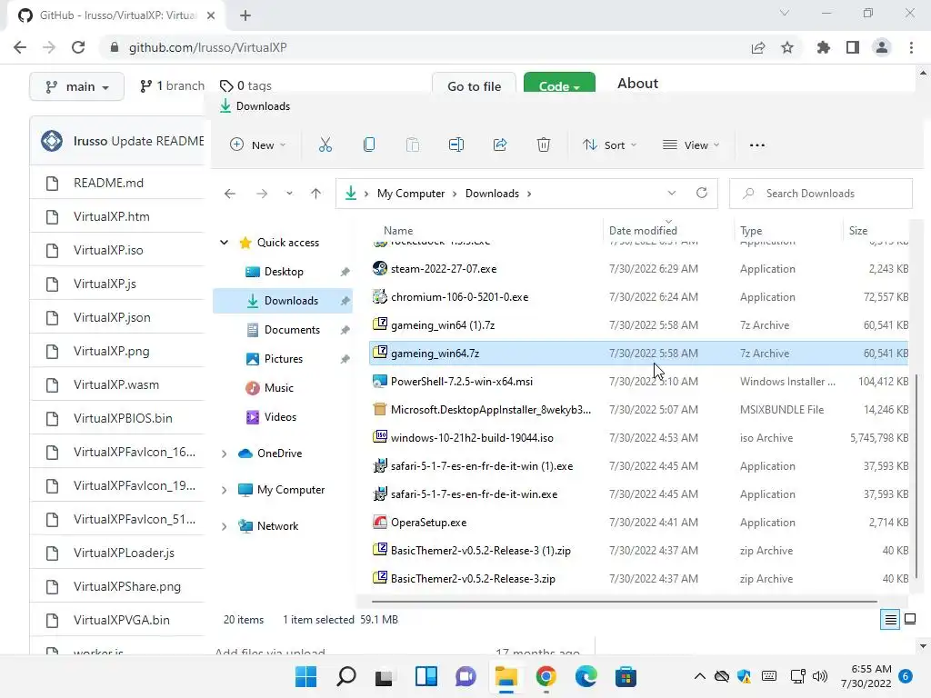Click My Computer in the breadcrumb path
This screenshot has height=698, width=931.
[x=411, y=194]
